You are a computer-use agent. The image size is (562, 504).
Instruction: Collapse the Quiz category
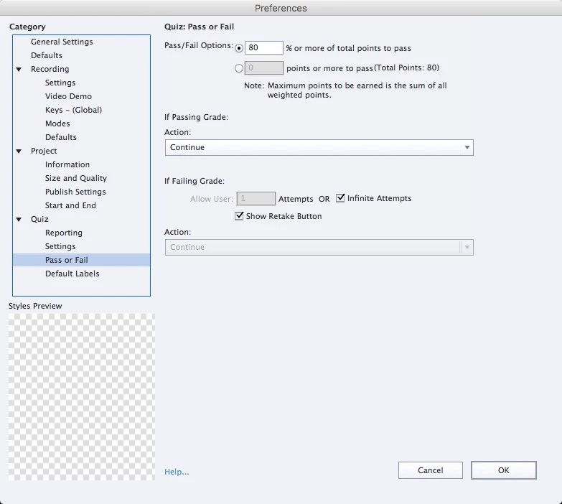(x=19, y=219)
